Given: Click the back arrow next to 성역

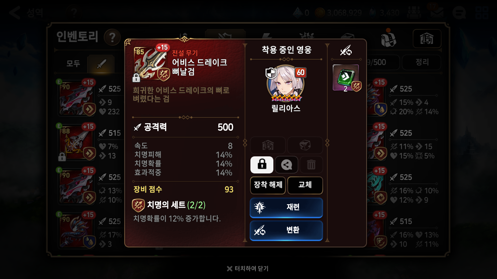Looking at the screenshot, I should point(15,12).
